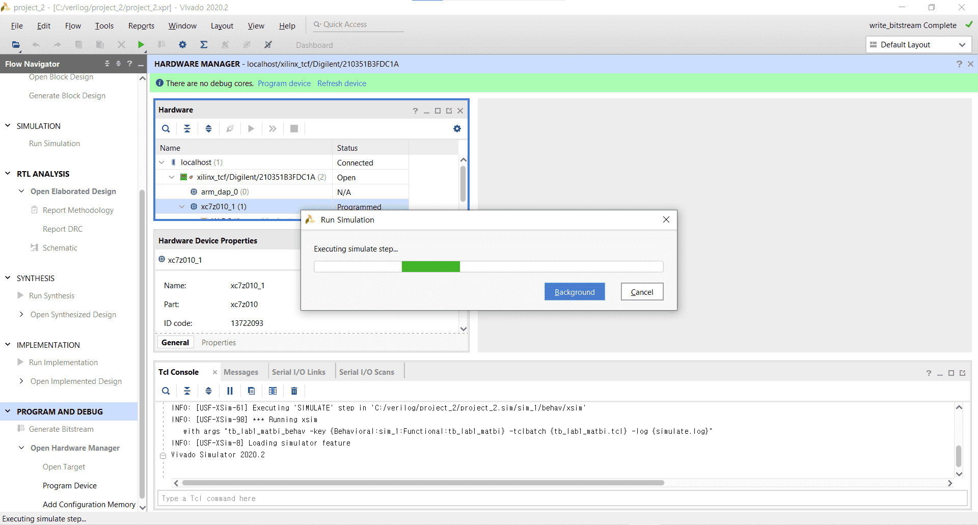Toggle column selection mode in Tcl Console
This screenshot has width=978, height=525.
click(x=273, y=391)
